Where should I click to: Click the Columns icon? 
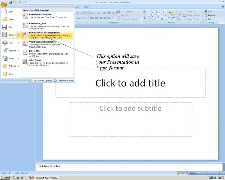tap(110, 18)
